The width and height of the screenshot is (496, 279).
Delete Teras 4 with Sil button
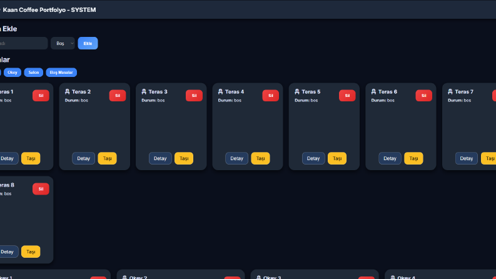tap(270, 96)
